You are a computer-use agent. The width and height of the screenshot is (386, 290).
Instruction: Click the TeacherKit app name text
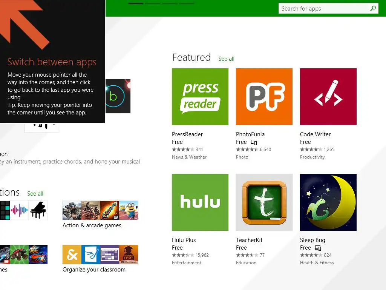pos(249,240)
